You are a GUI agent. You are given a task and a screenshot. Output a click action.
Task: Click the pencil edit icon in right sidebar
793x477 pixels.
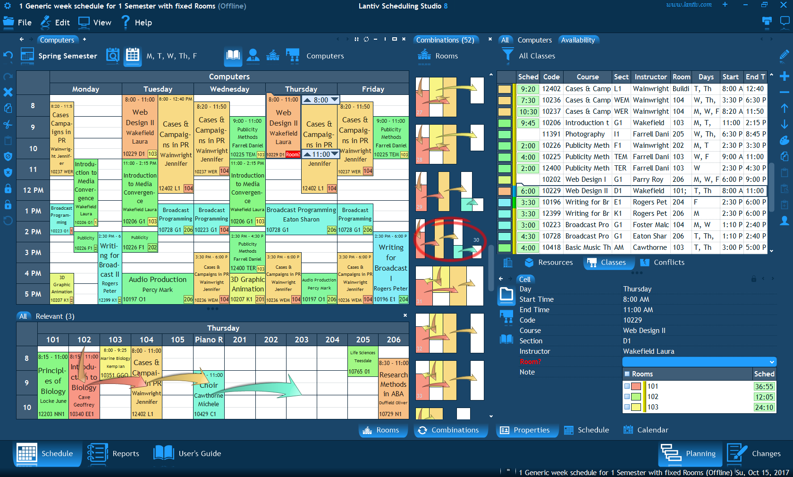point(784,56)
